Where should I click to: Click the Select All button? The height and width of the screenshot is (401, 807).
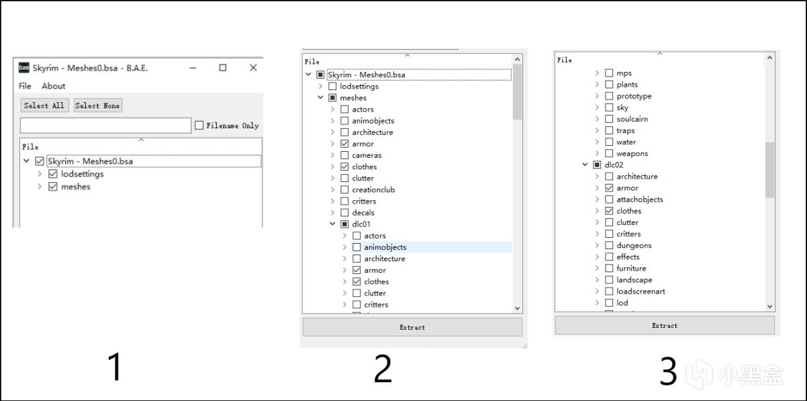[44, 105]
